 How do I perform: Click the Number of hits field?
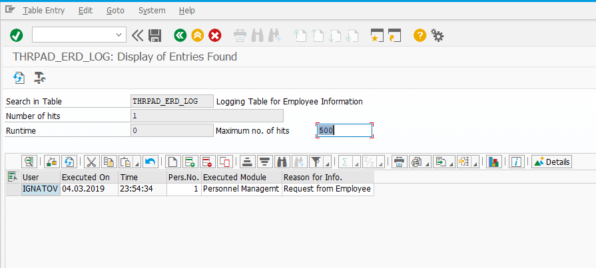point(207,116)
